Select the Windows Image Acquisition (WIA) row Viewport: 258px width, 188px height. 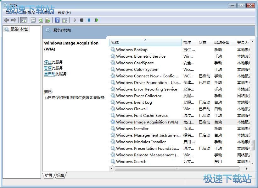click(x=180, y=122)
